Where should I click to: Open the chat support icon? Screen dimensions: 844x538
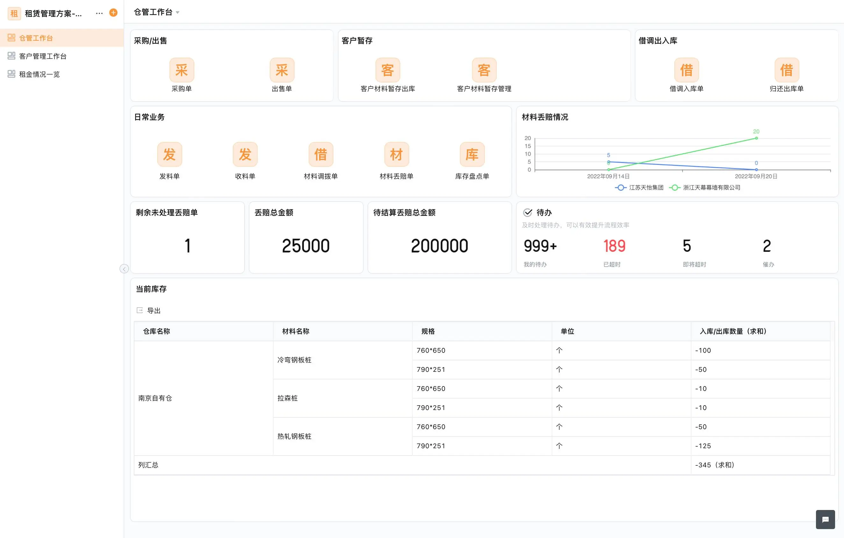coord(825,520)
